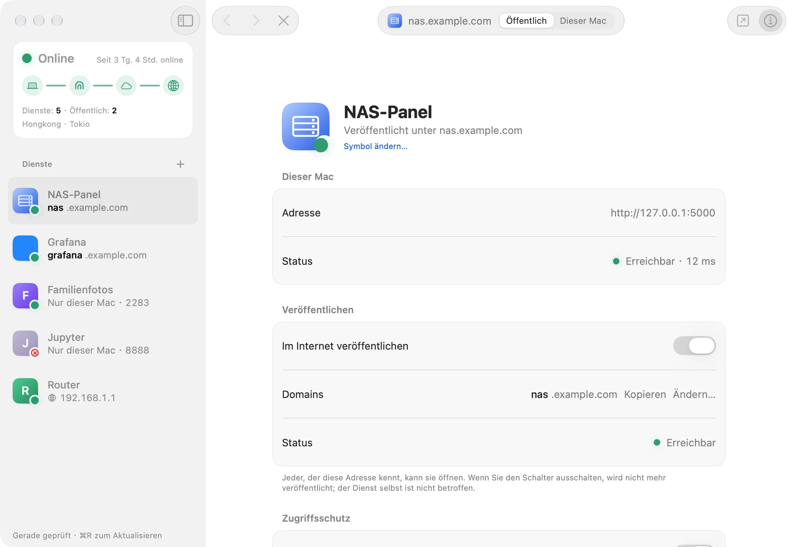Add a new service with plus icon

tap(180, 164)
